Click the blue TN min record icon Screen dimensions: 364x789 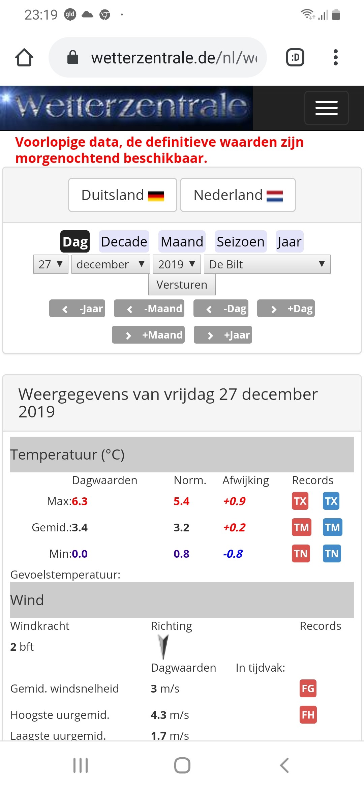coord(332,554)
